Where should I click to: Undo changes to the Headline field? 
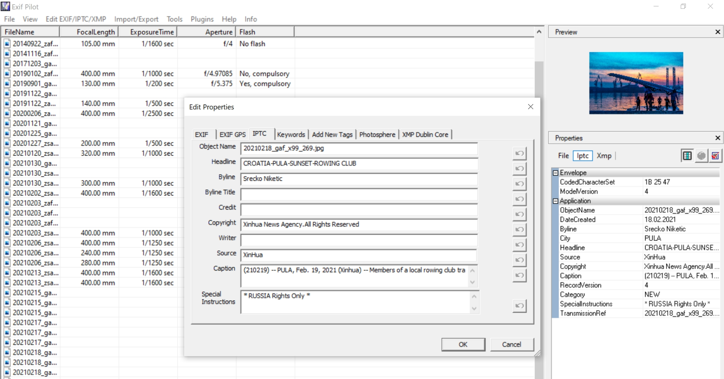pos(520,169)
